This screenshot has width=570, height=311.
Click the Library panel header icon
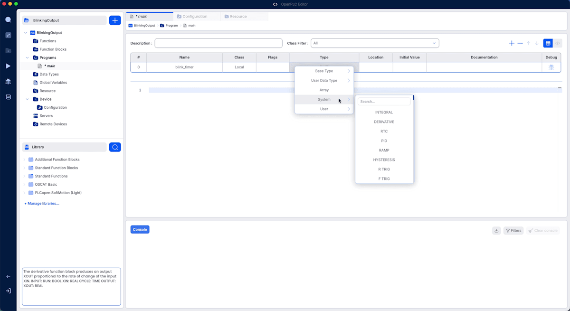(27, 147)
